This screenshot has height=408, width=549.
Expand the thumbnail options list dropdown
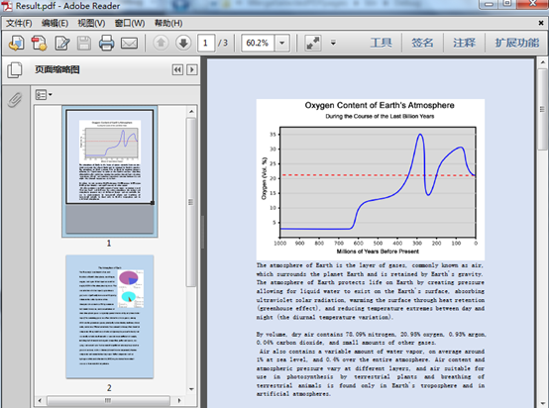pos(44,94)
